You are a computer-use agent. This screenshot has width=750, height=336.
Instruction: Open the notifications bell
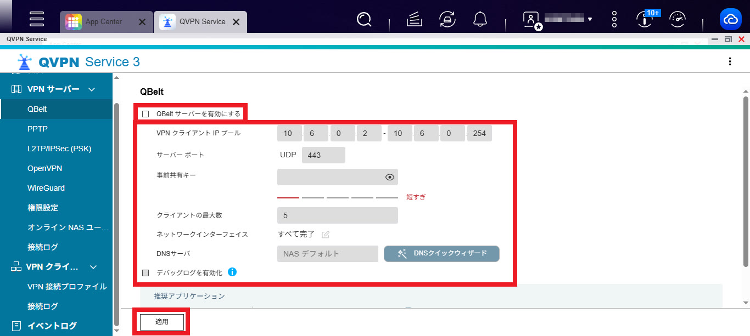pyautogui.click(x=480, y=20)
